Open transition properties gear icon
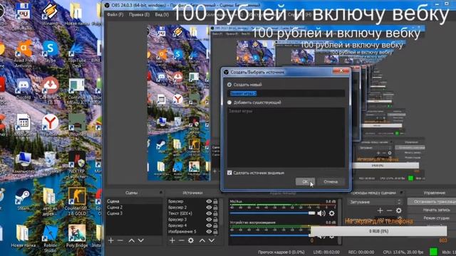 (x=399, y=210)
